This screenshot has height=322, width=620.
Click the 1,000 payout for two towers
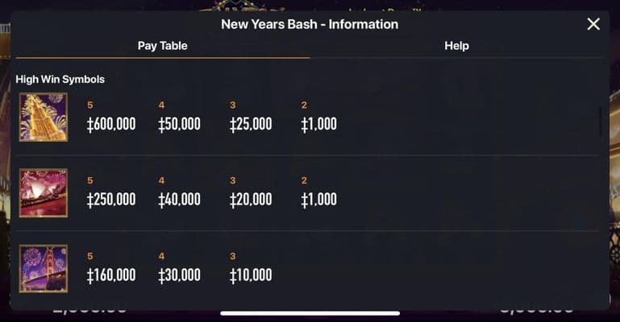[x=318, y=124]
